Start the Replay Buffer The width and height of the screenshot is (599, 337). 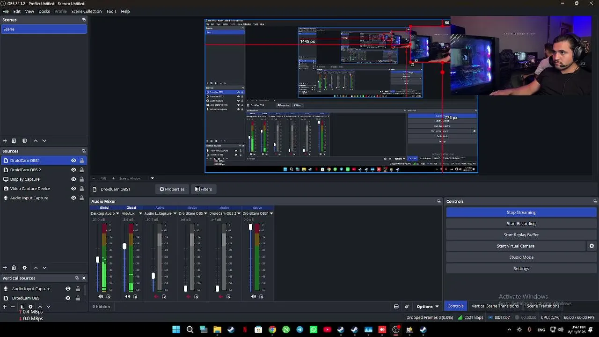click(521, 235)
